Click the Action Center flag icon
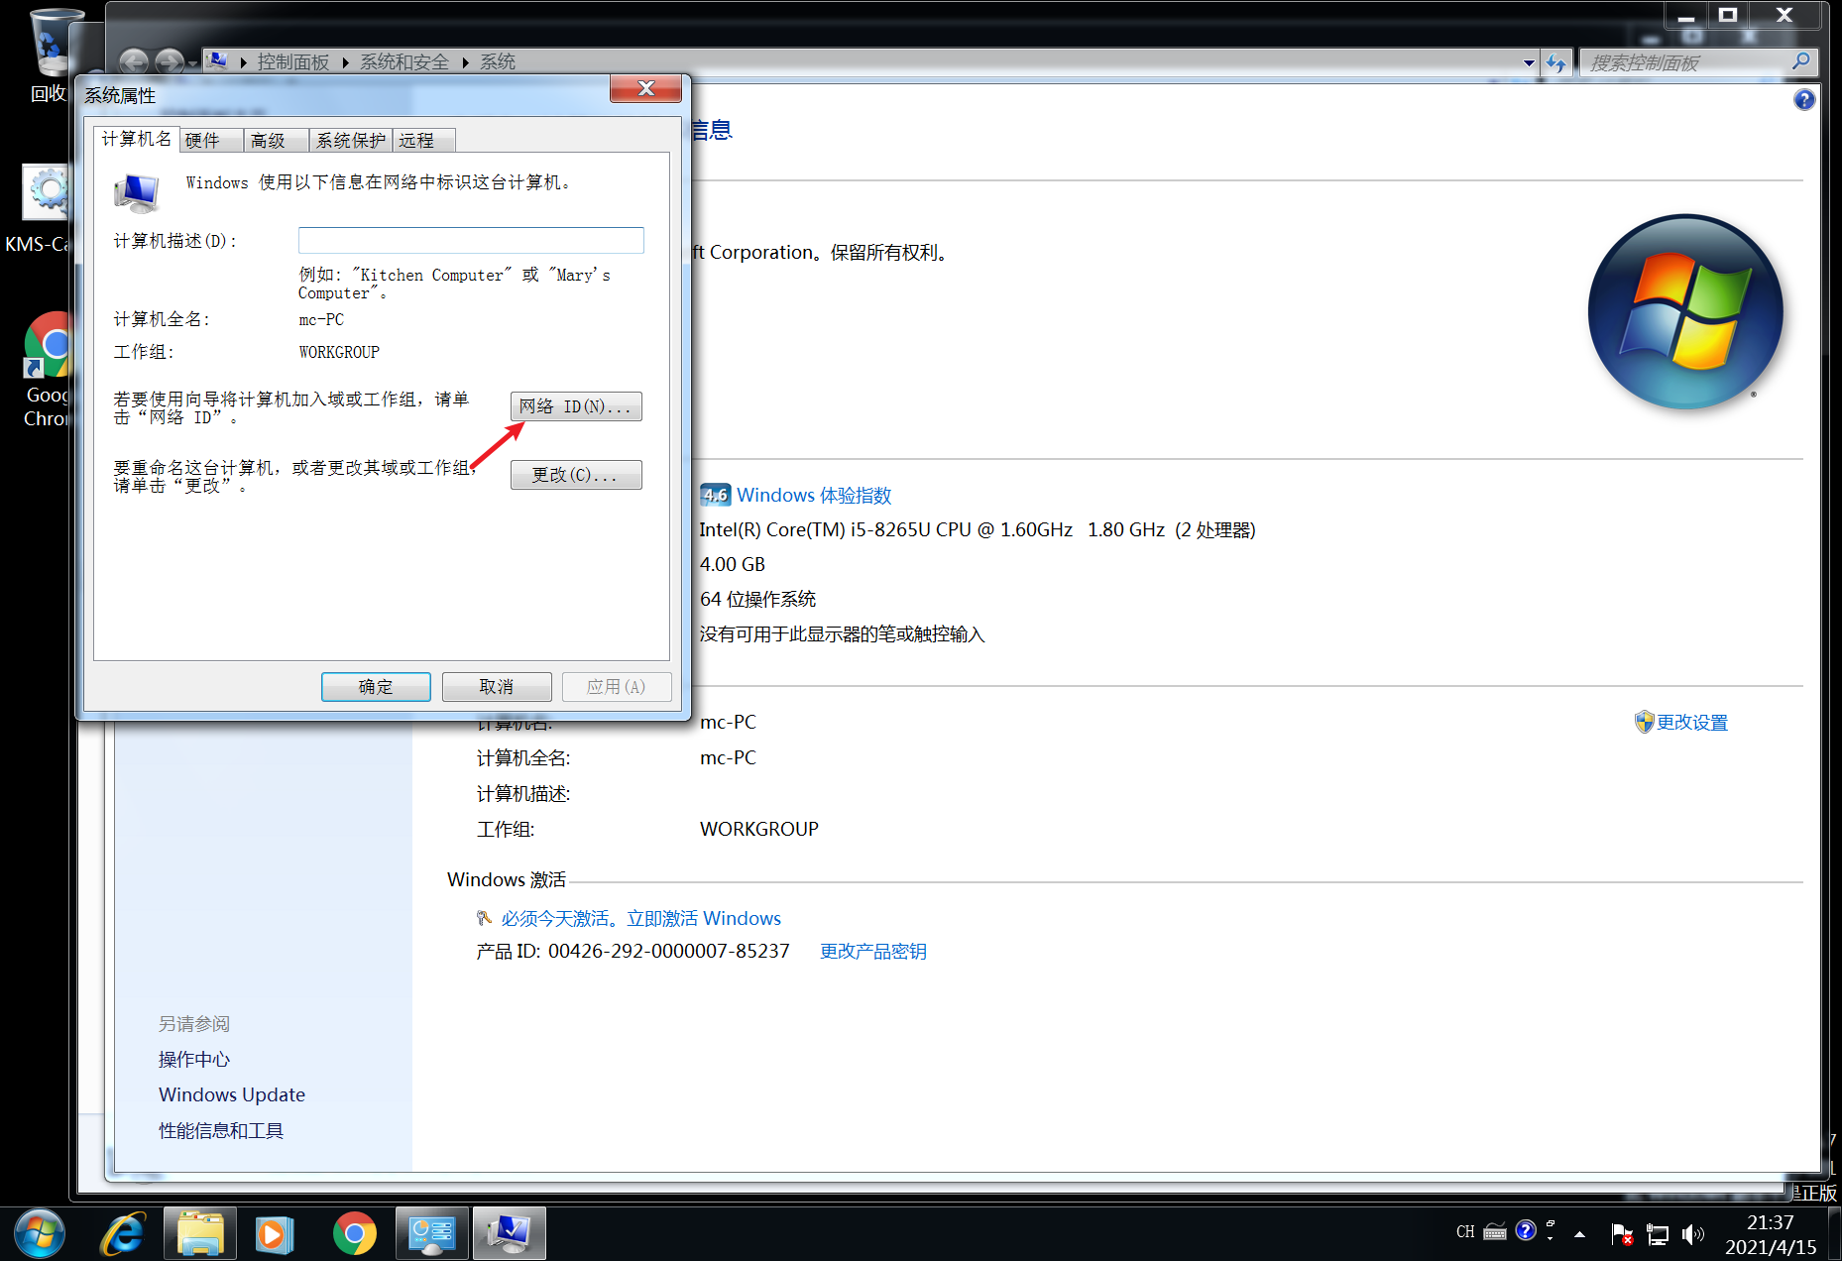Screen dimensions: 1842x1261 [1622, 1234]
